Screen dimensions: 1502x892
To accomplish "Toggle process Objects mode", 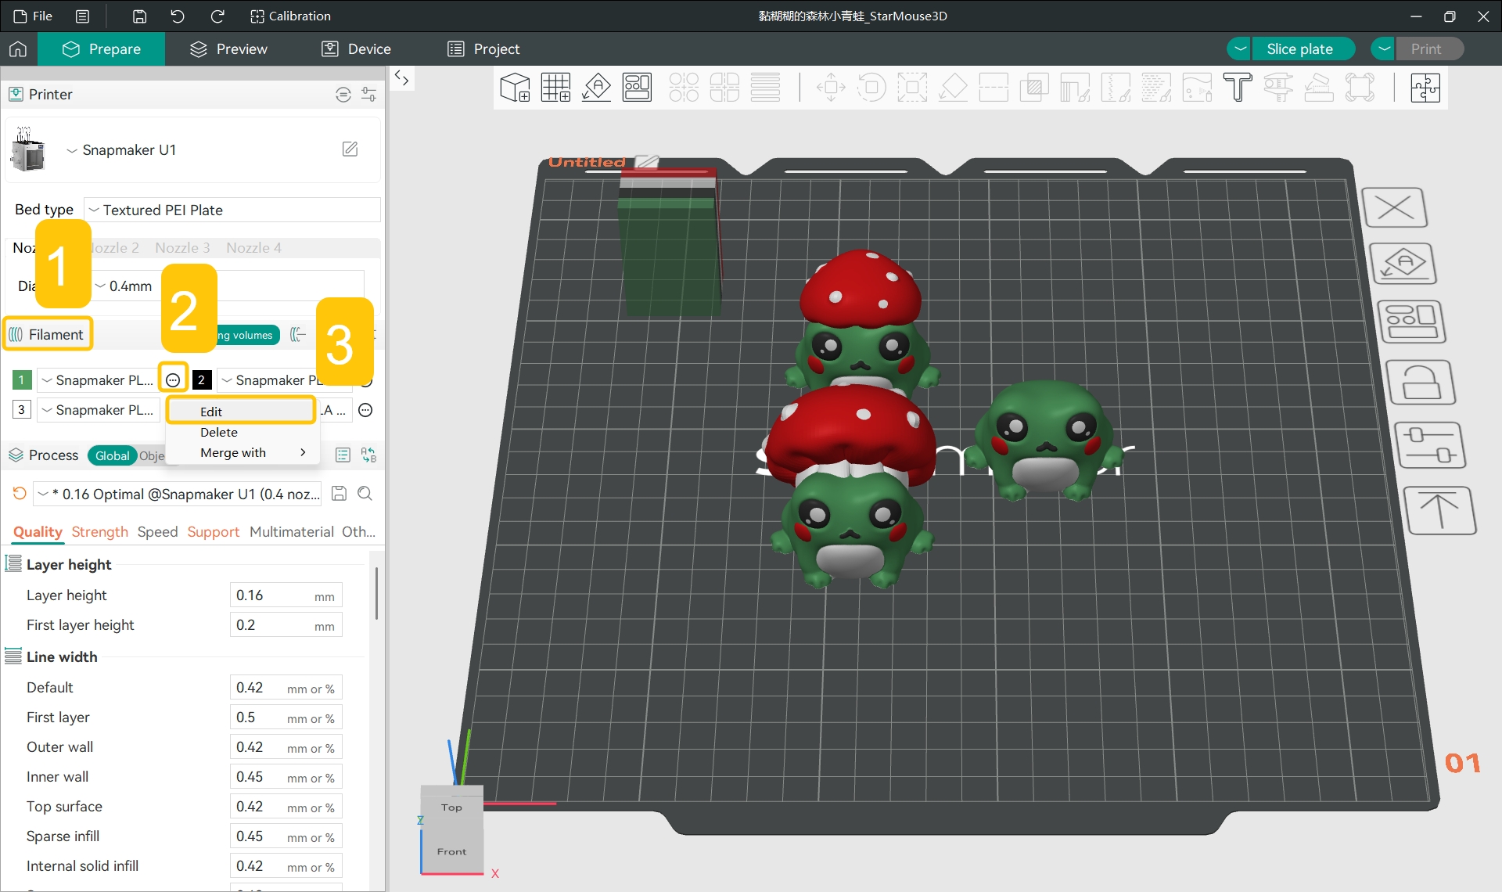I will 152,455.
